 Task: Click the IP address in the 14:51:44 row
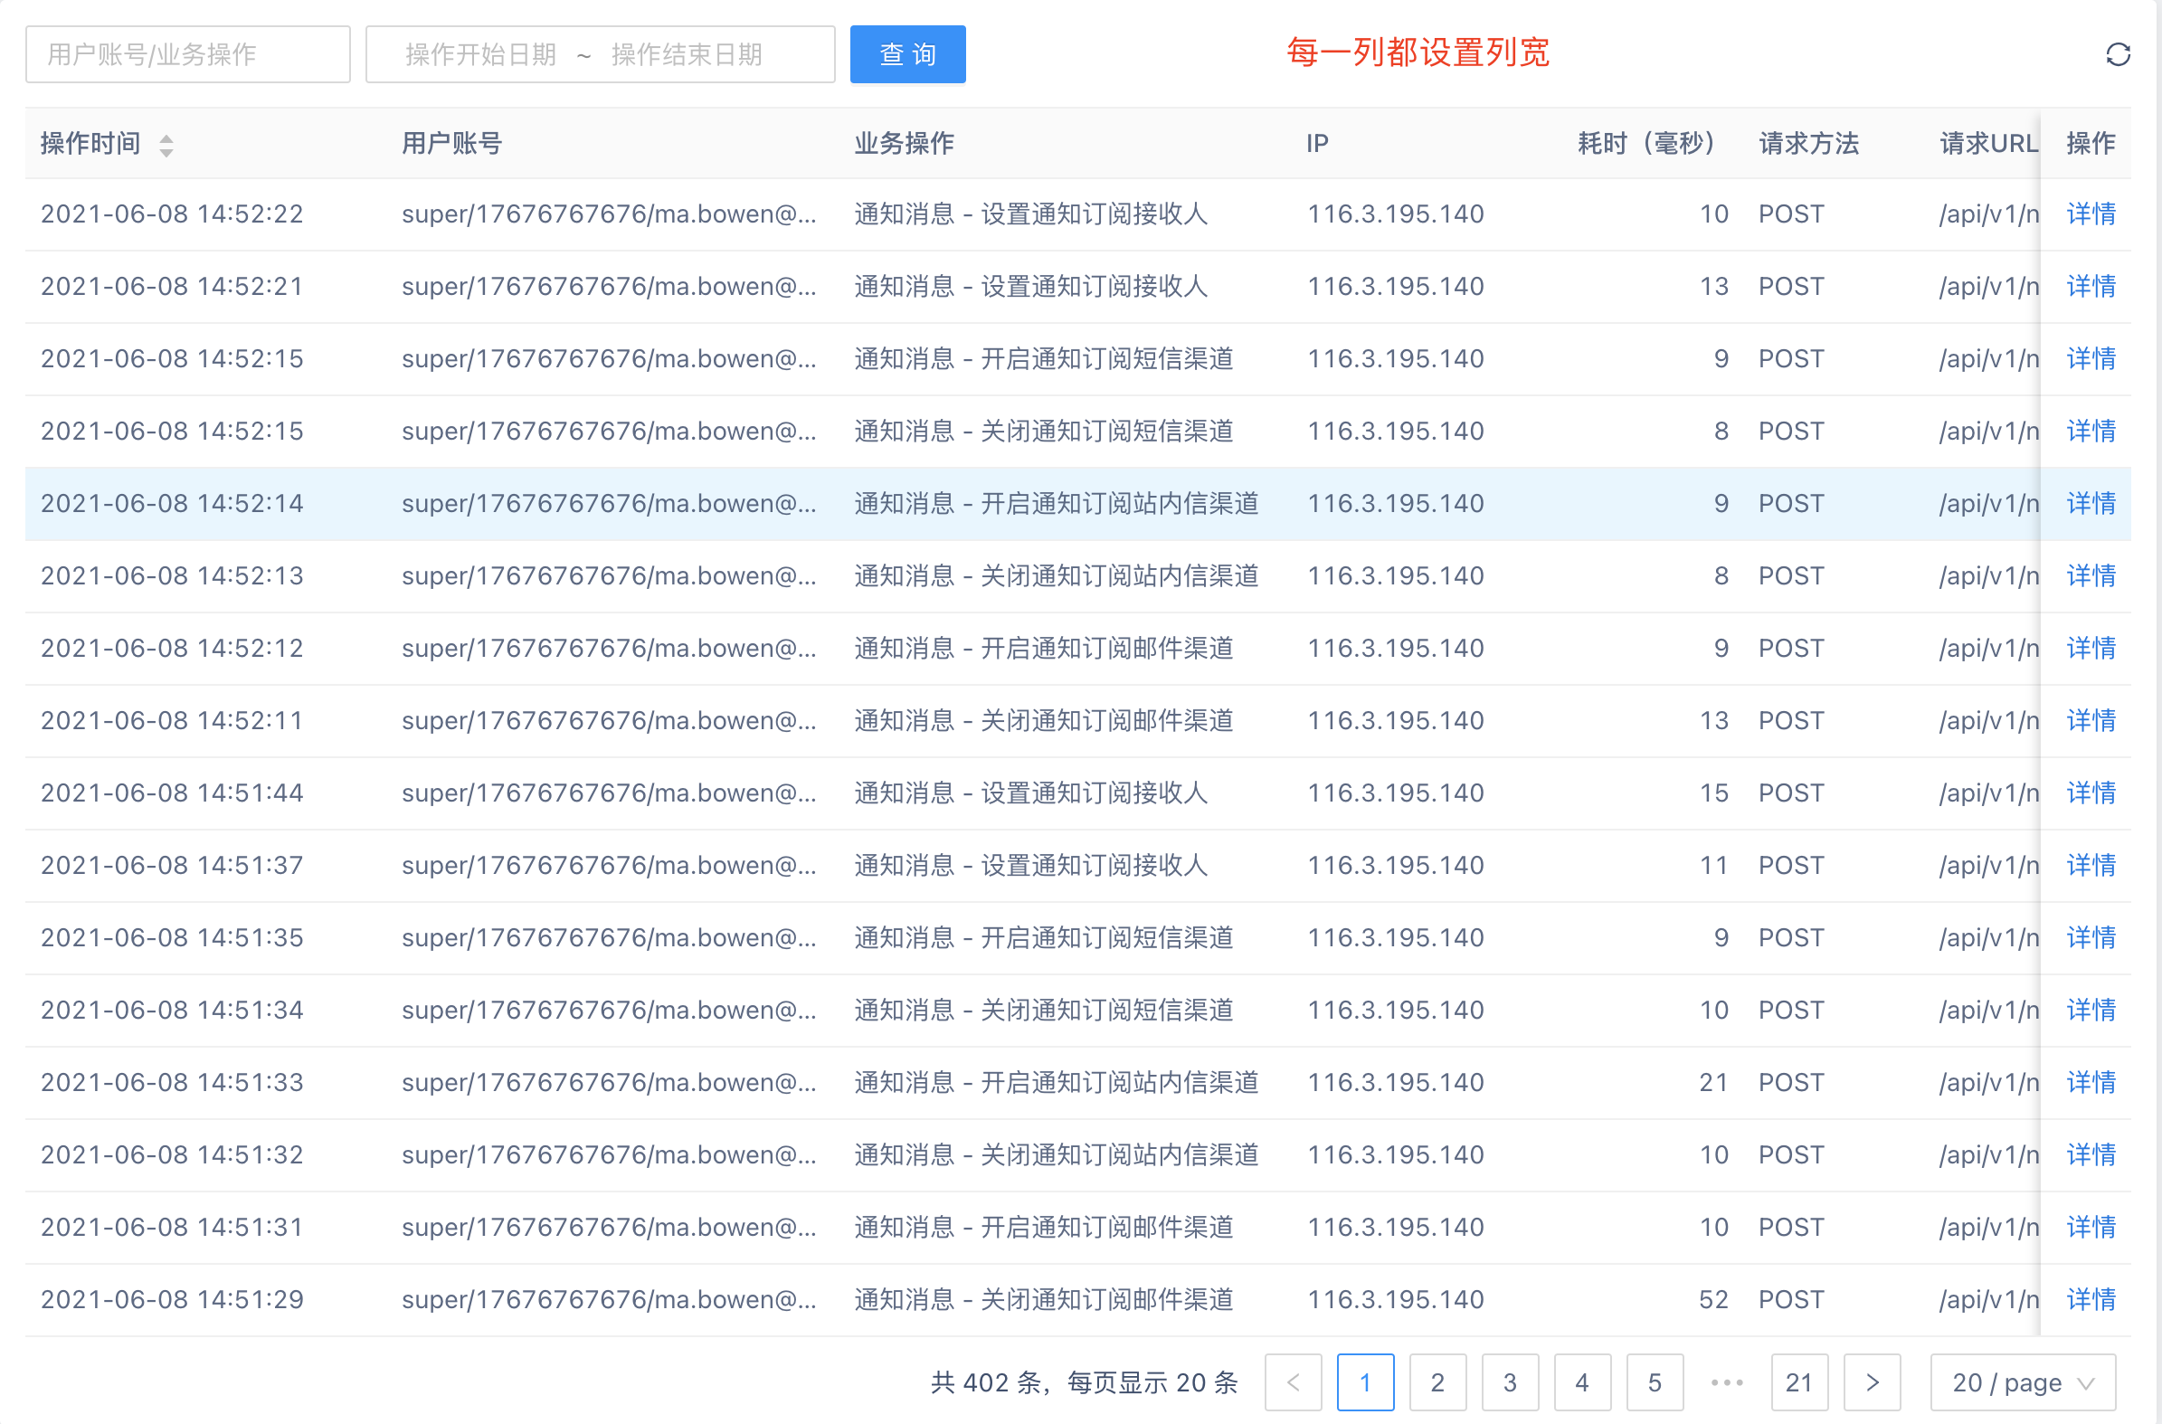[1395, 793]
